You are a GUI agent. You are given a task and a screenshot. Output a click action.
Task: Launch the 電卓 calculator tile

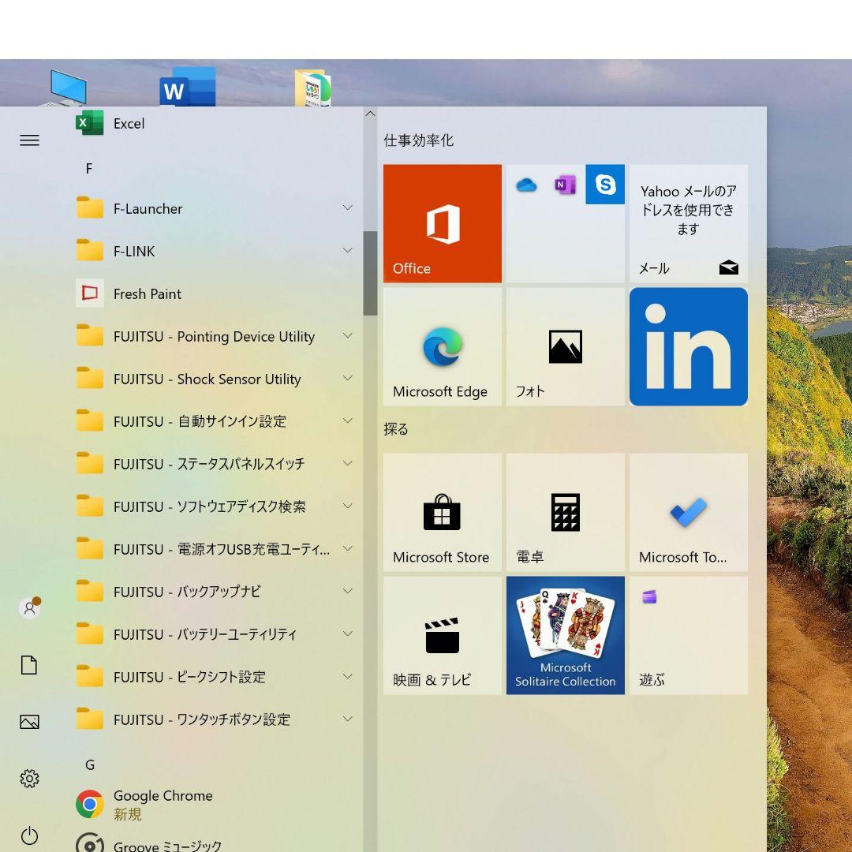(x=565, y=513)
